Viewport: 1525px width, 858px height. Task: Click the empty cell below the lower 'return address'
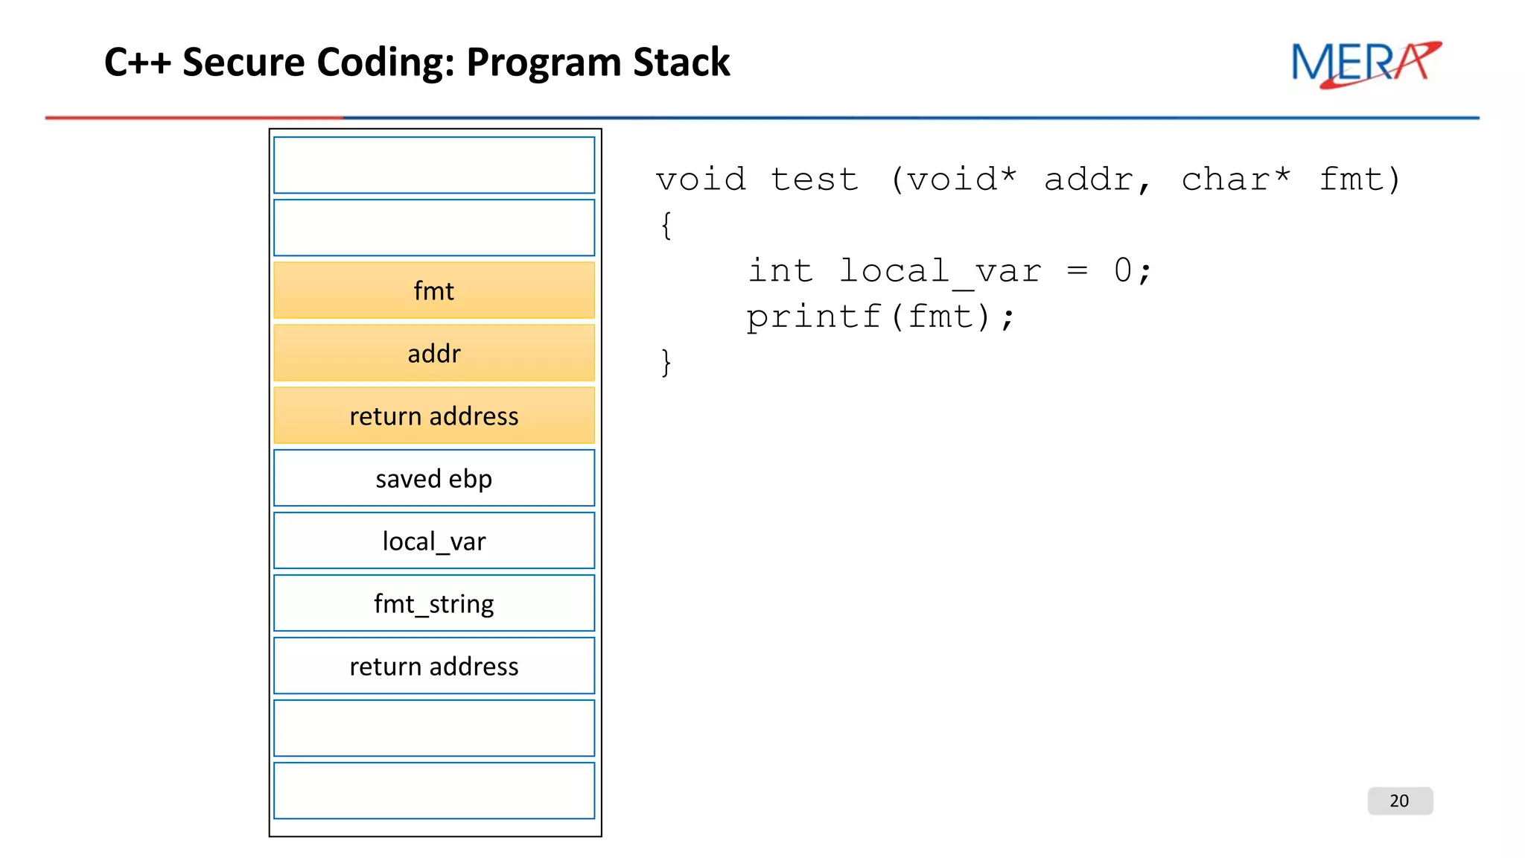pyautogui.click(x=434, y=728)
